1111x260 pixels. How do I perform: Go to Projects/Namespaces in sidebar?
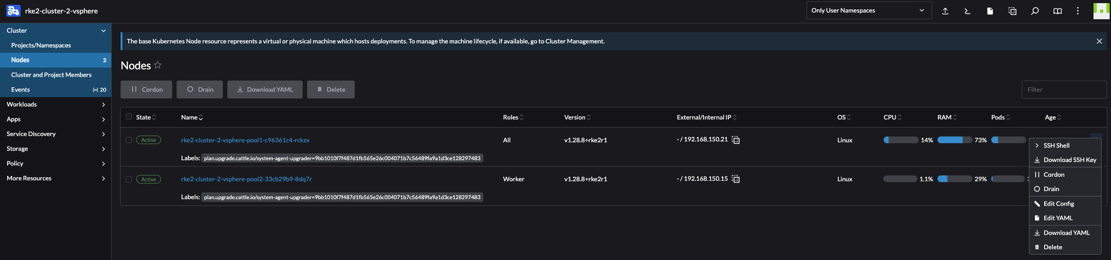(x=56, y=45)
